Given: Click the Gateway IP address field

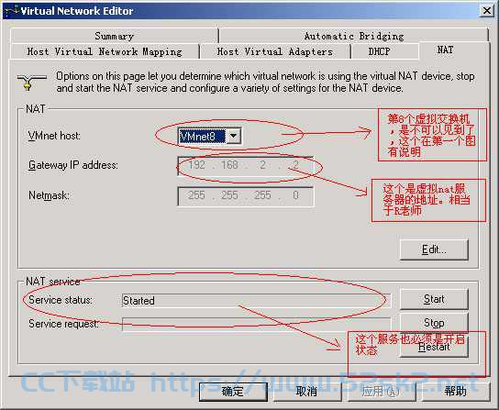Looking at the screenshot, I should [x=245, y=165].
